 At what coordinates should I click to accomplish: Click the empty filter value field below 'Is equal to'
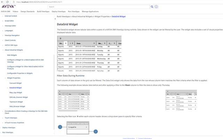coord(78,131)
